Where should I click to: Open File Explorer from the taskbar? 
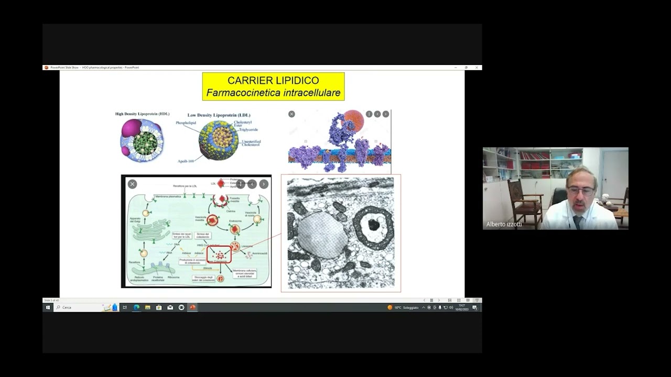tap(148, 307)
